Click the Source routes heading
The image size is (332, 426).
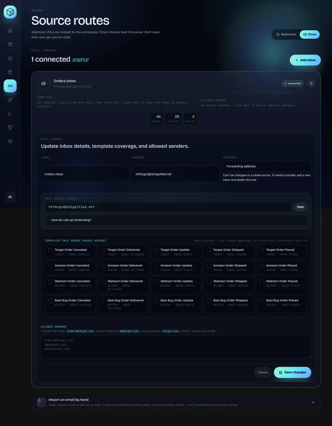coord(70,21)
